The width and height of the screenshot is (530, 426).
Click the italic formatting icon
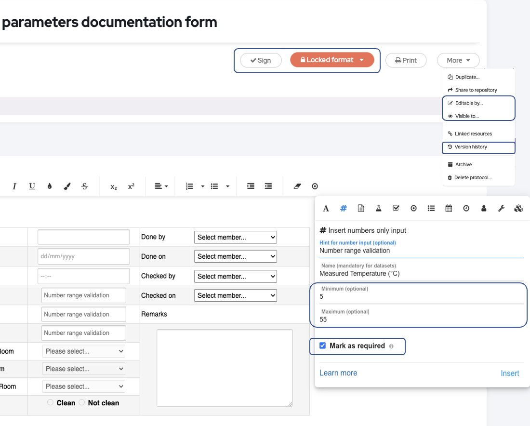click(14, 186)
